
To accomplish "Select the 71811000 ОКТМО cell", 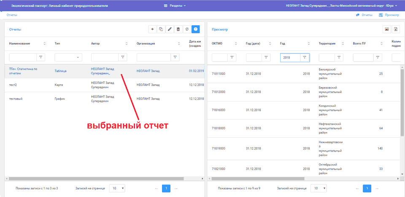I will click(x=219, y=74).
